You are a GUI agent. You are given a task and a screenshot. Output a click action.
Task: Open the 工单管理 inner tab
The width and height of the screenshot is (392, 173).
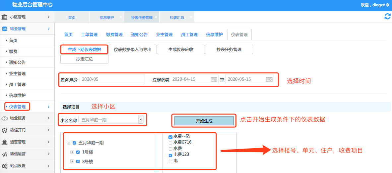coord(89,35)
